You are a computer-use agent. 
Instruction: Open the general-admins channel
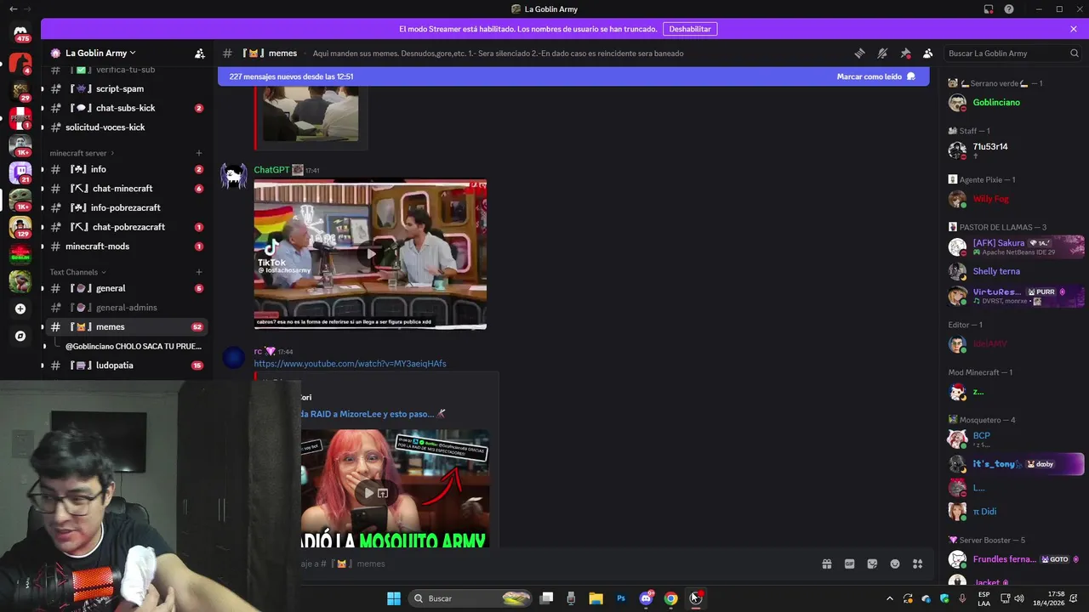(126, 308)
